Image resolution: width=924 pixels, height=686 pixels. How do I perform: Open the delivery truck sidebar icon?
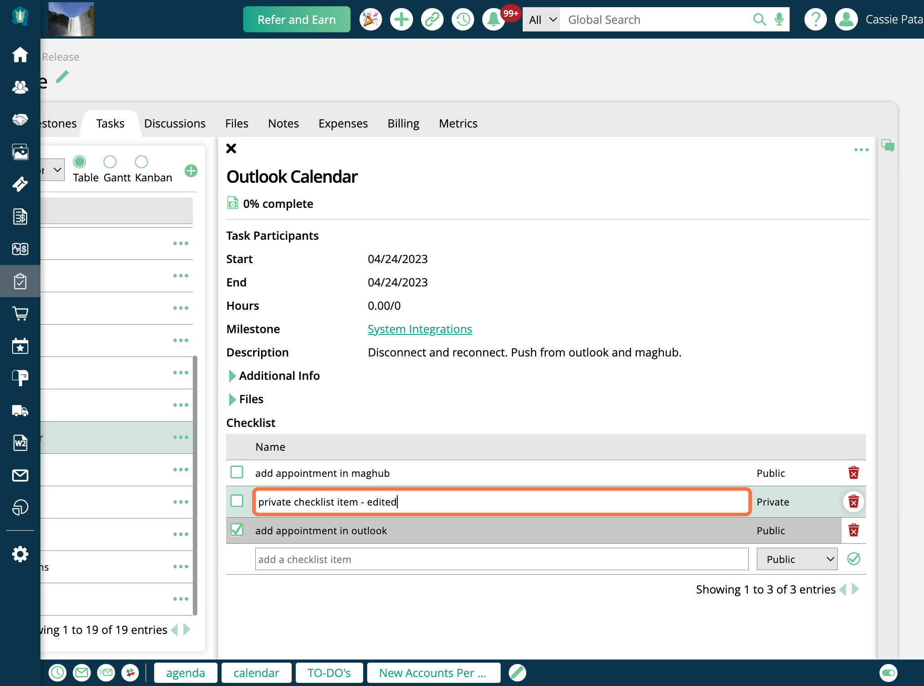20,410
